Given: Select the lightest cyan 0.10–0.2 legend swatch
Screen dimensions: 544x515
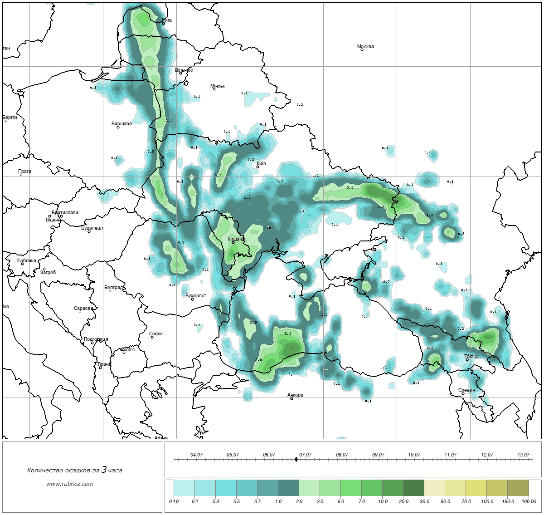Looking at the screenshot, I should pos(184,489).
